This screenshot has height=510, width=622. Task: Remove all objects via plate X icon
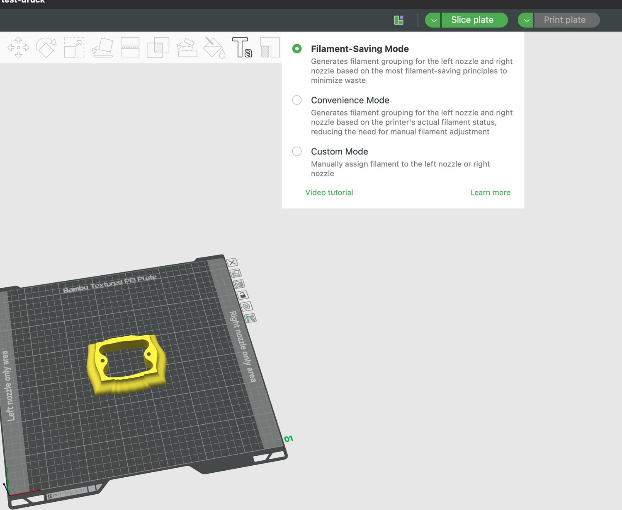click(232, 262)
